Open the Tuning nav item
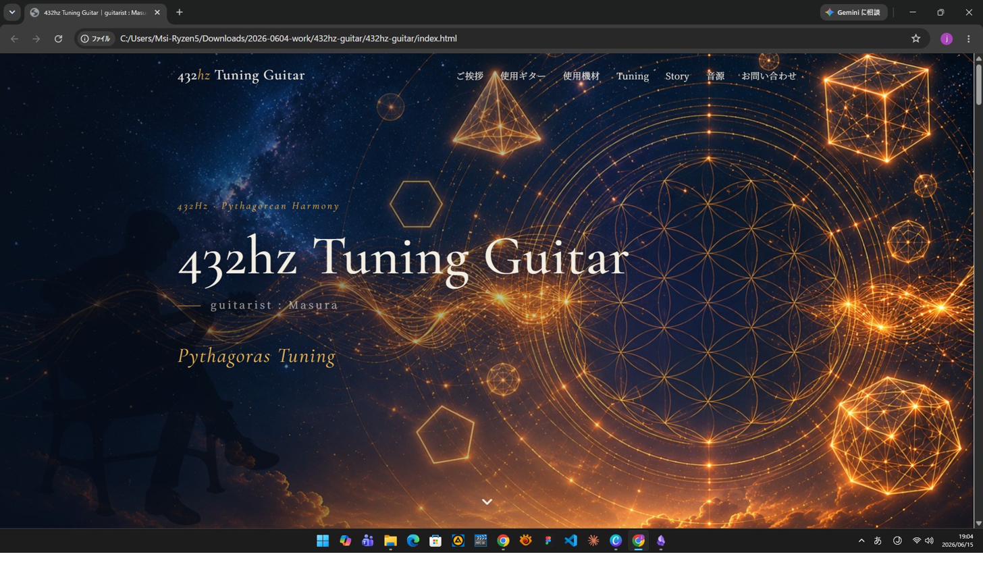This screenshot has height=567, width=983. (633, 76)
